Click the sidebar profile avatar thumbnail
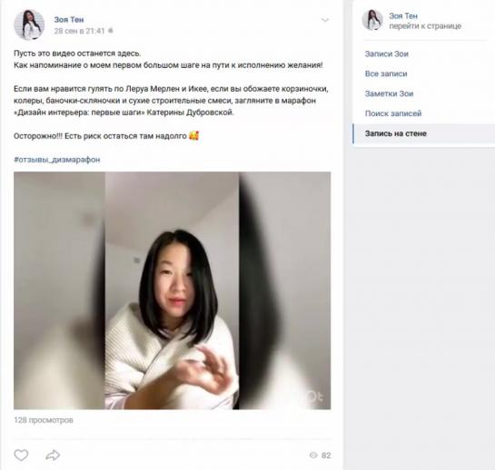 (372, 20)
